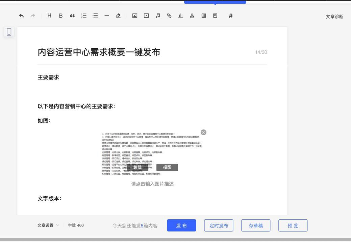The width and height of the screenshot is (351, 242).
Task: Redo the last undone edit
Action: (x=33, y=16)
